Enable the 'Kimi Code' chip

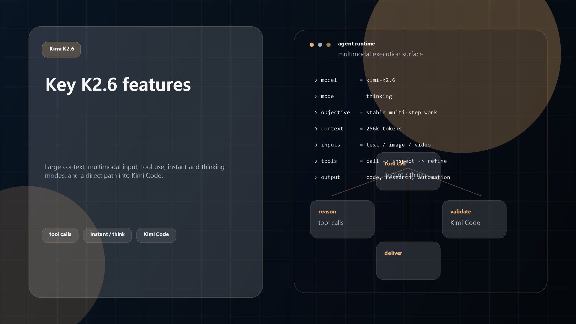pos(156,235)
